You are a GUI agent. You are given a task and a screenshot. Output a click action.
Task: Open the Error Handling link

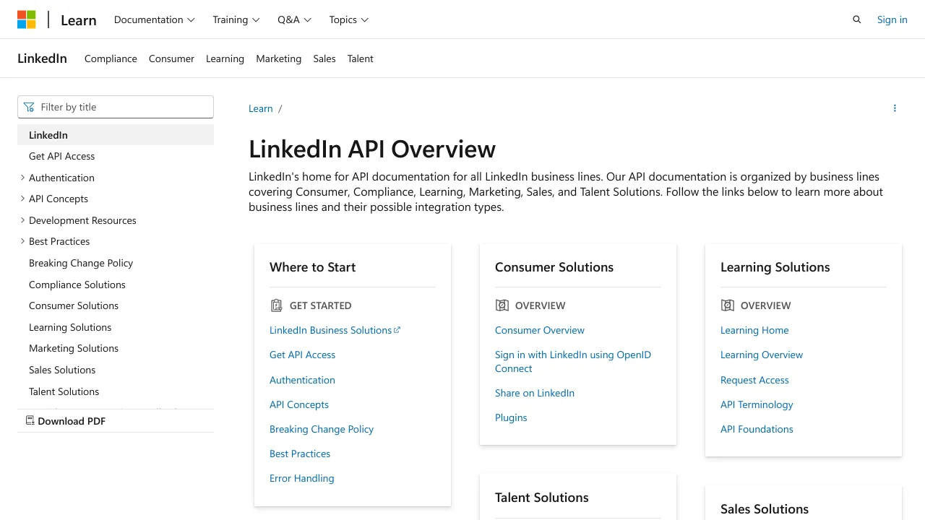(x=301, y=478)
